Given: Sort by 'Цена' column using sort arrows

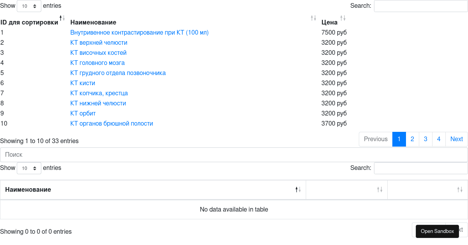Looking at the screenshot, I should tap(343, 17).
